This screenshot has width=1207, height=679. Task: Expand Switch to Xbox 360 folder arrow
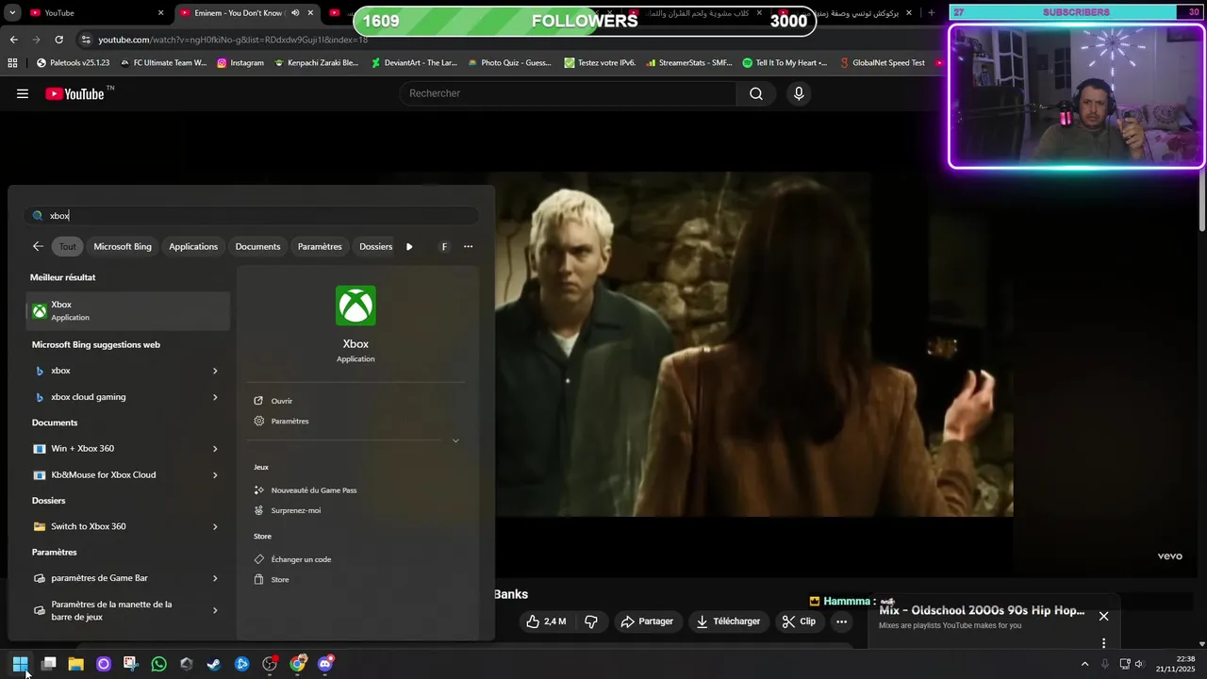coord(215,526)
